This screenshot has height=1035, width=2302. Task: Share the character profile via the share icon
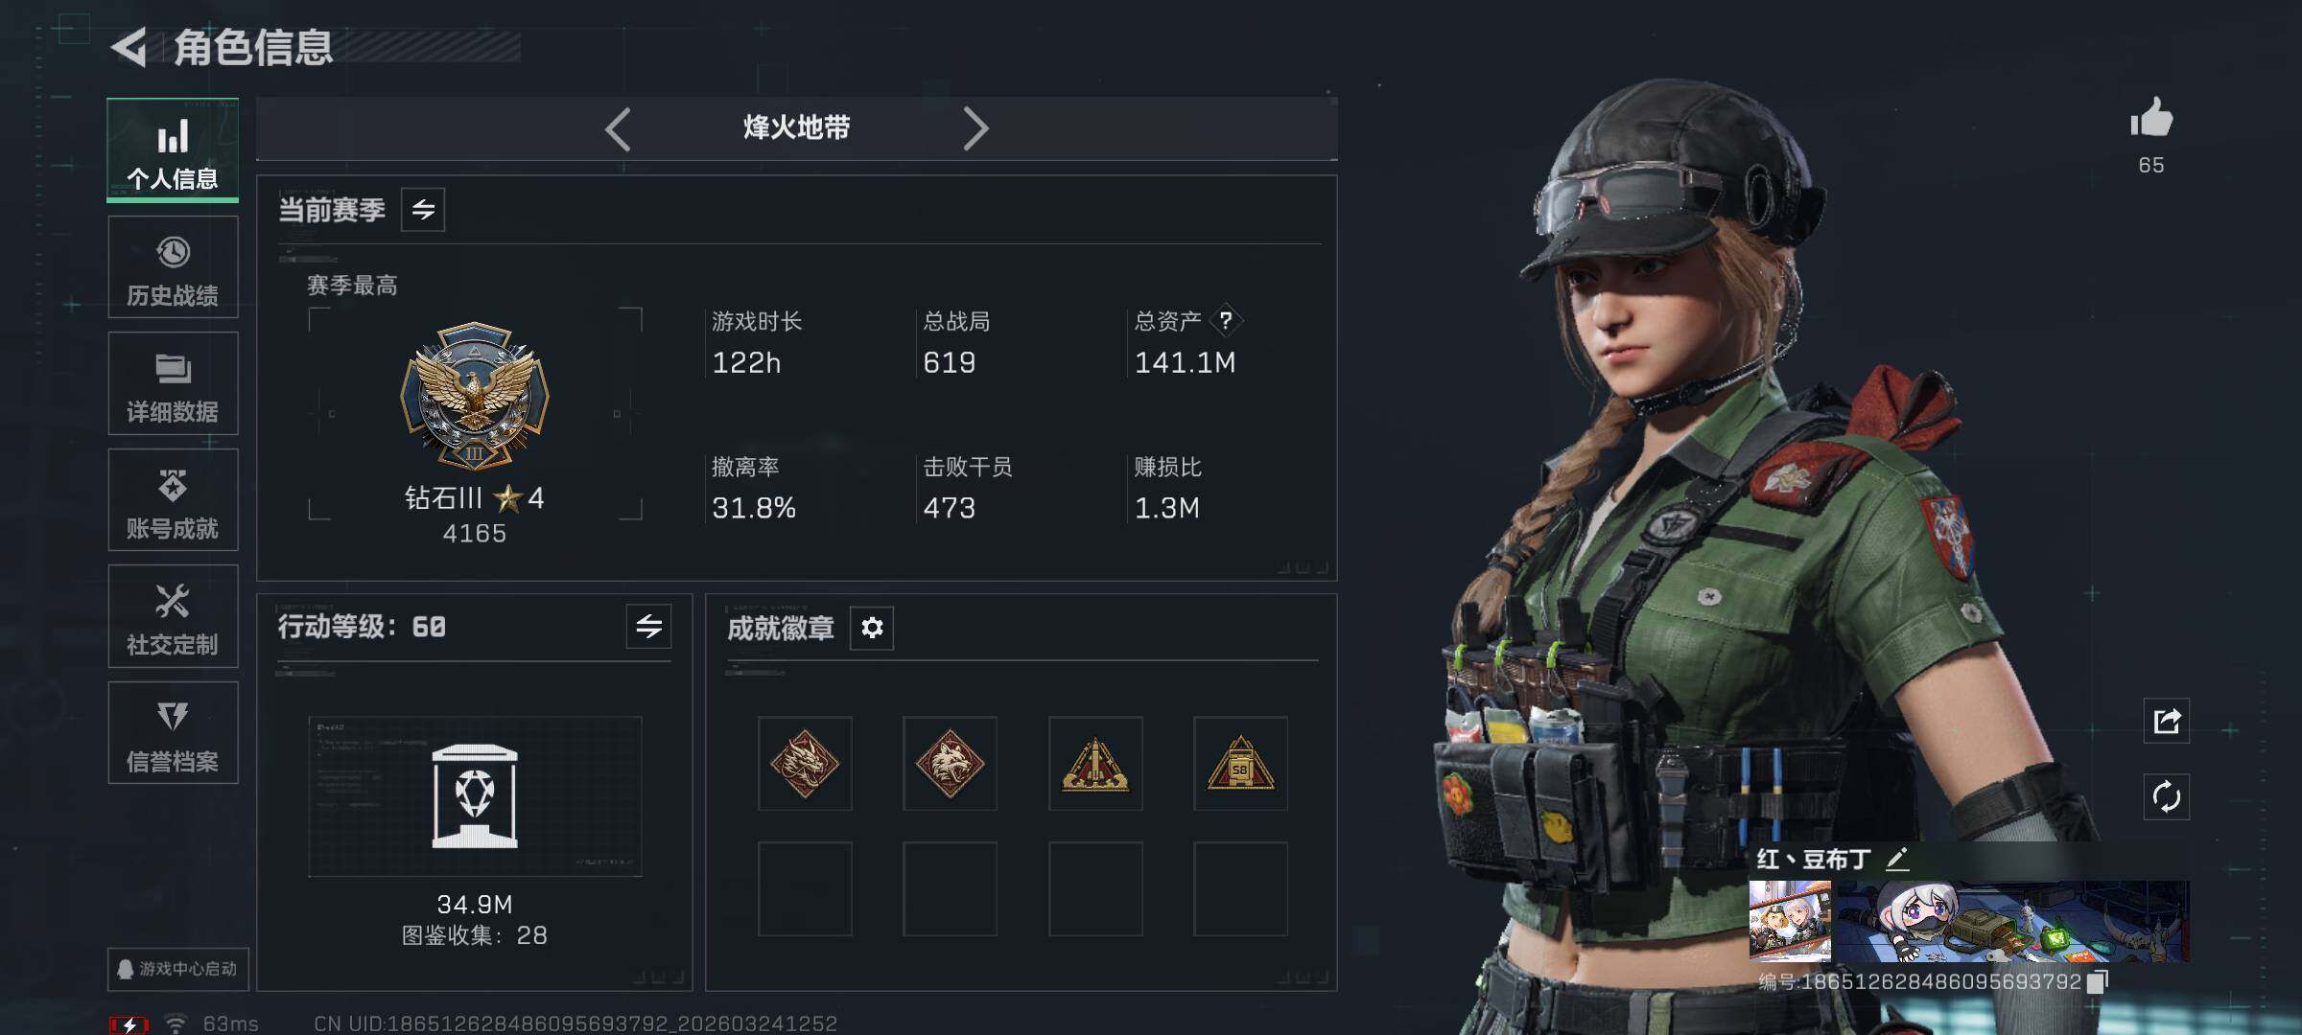tap(2167, 721)
